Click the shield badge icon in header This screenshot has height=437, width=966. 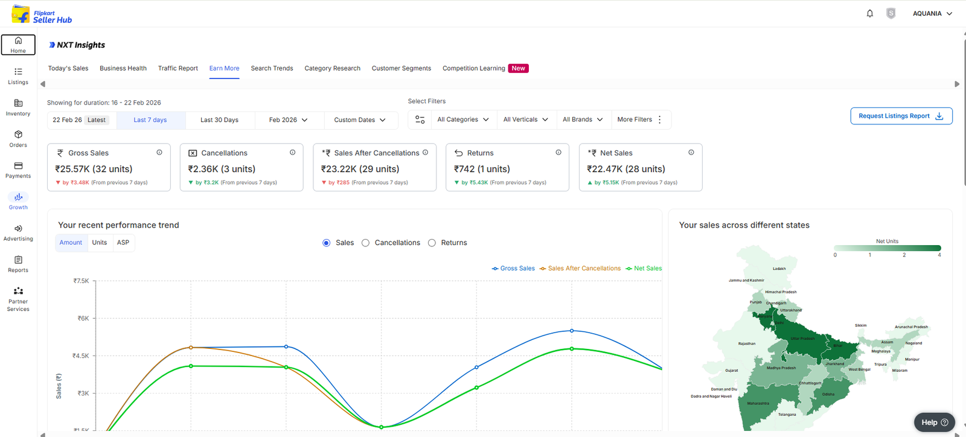891,13
